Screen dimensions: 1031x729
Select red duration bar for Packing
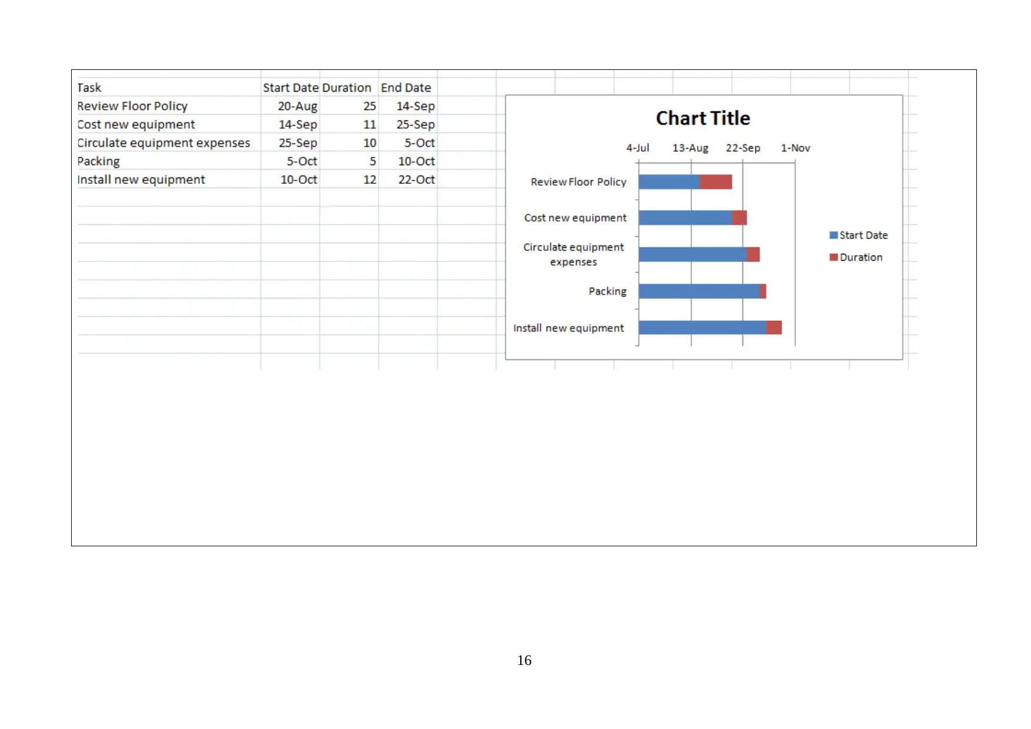(x=763, y=291)
